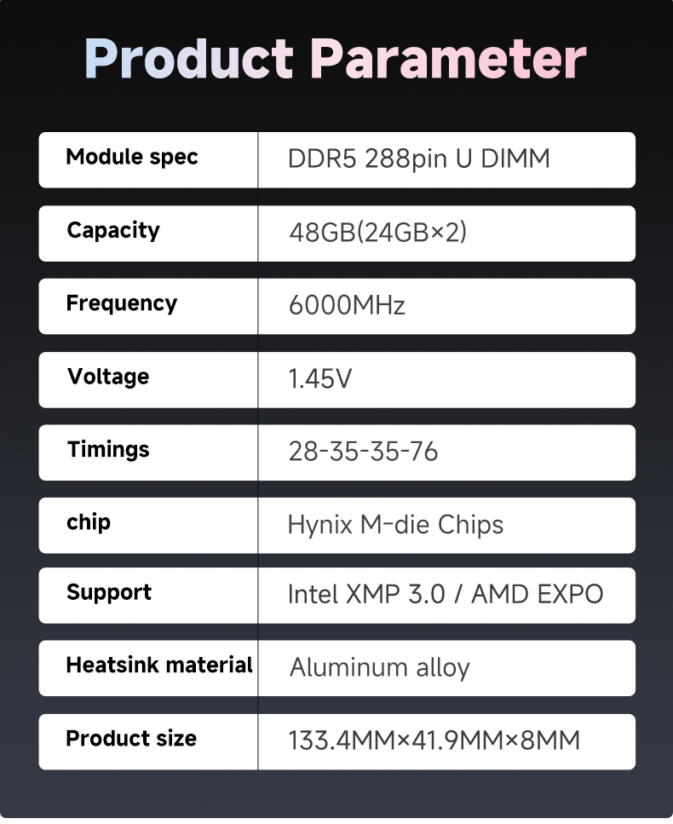The image size is (673, 824).
Task: Select the Product size label
Action: [131, 738]
